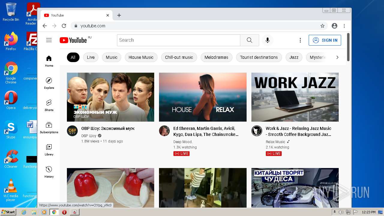384x216 pixels.
Task: Select the Jazz filter chip
Action: (294, 57)
